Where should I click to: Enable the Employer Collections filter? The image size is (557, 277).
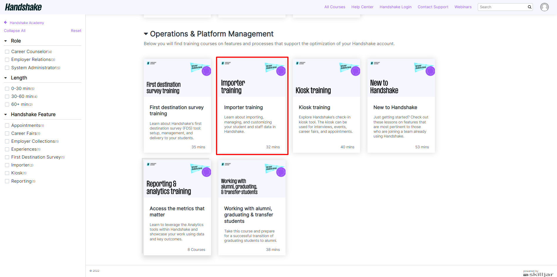click(7, 142)
